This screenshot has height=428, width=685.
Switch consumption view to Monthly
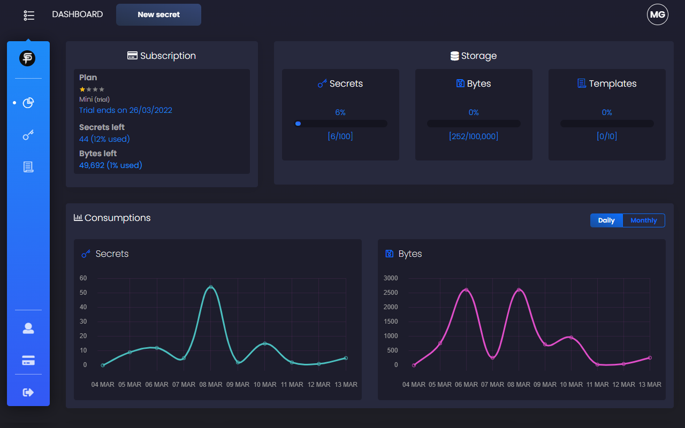643,220
